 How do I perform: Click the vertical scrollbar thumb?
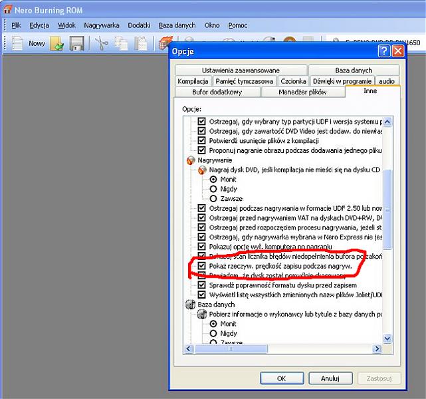(387, 209)
